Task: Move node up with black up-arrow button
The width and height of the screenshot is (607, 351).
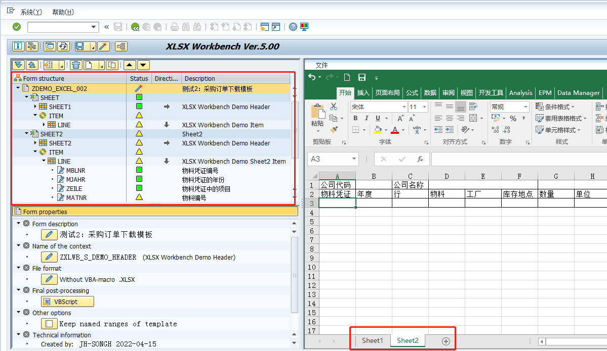Action: [x=130, y=65]
